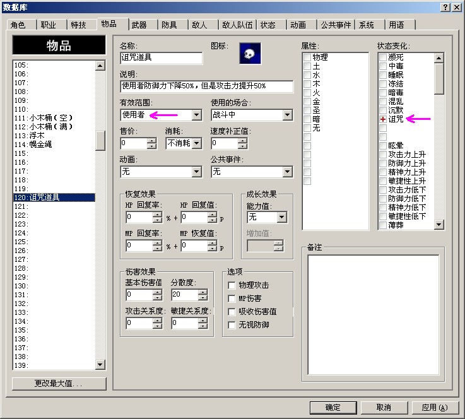
Task: Open the 消耗 dropdown
Action: pos(196,143)
